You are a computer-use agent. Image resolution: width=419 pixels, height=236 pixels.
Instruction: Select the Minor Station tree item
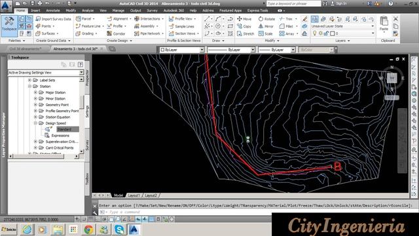point(55,98)
